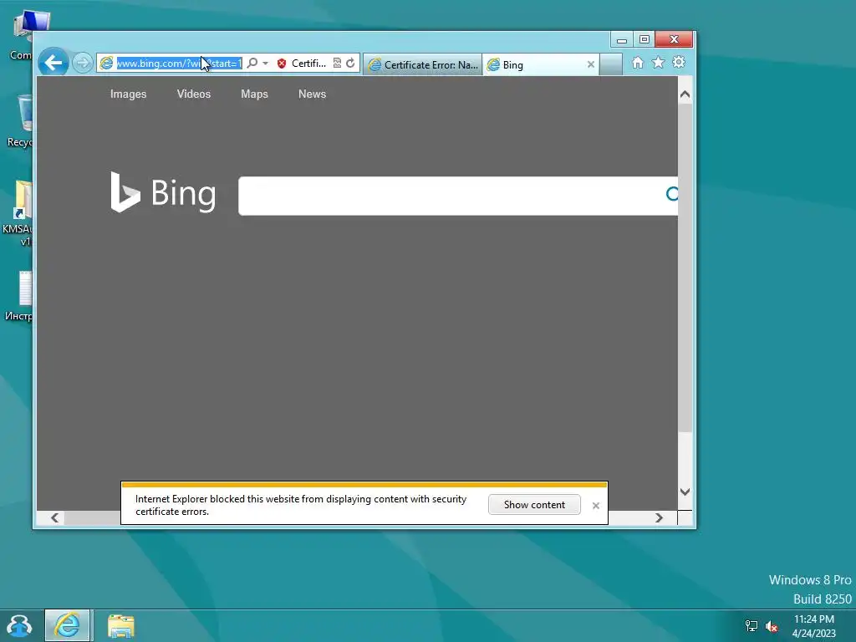The image size is (856, 642).
Task: Select the Computer desktop icon
Action: pos(21,35)
